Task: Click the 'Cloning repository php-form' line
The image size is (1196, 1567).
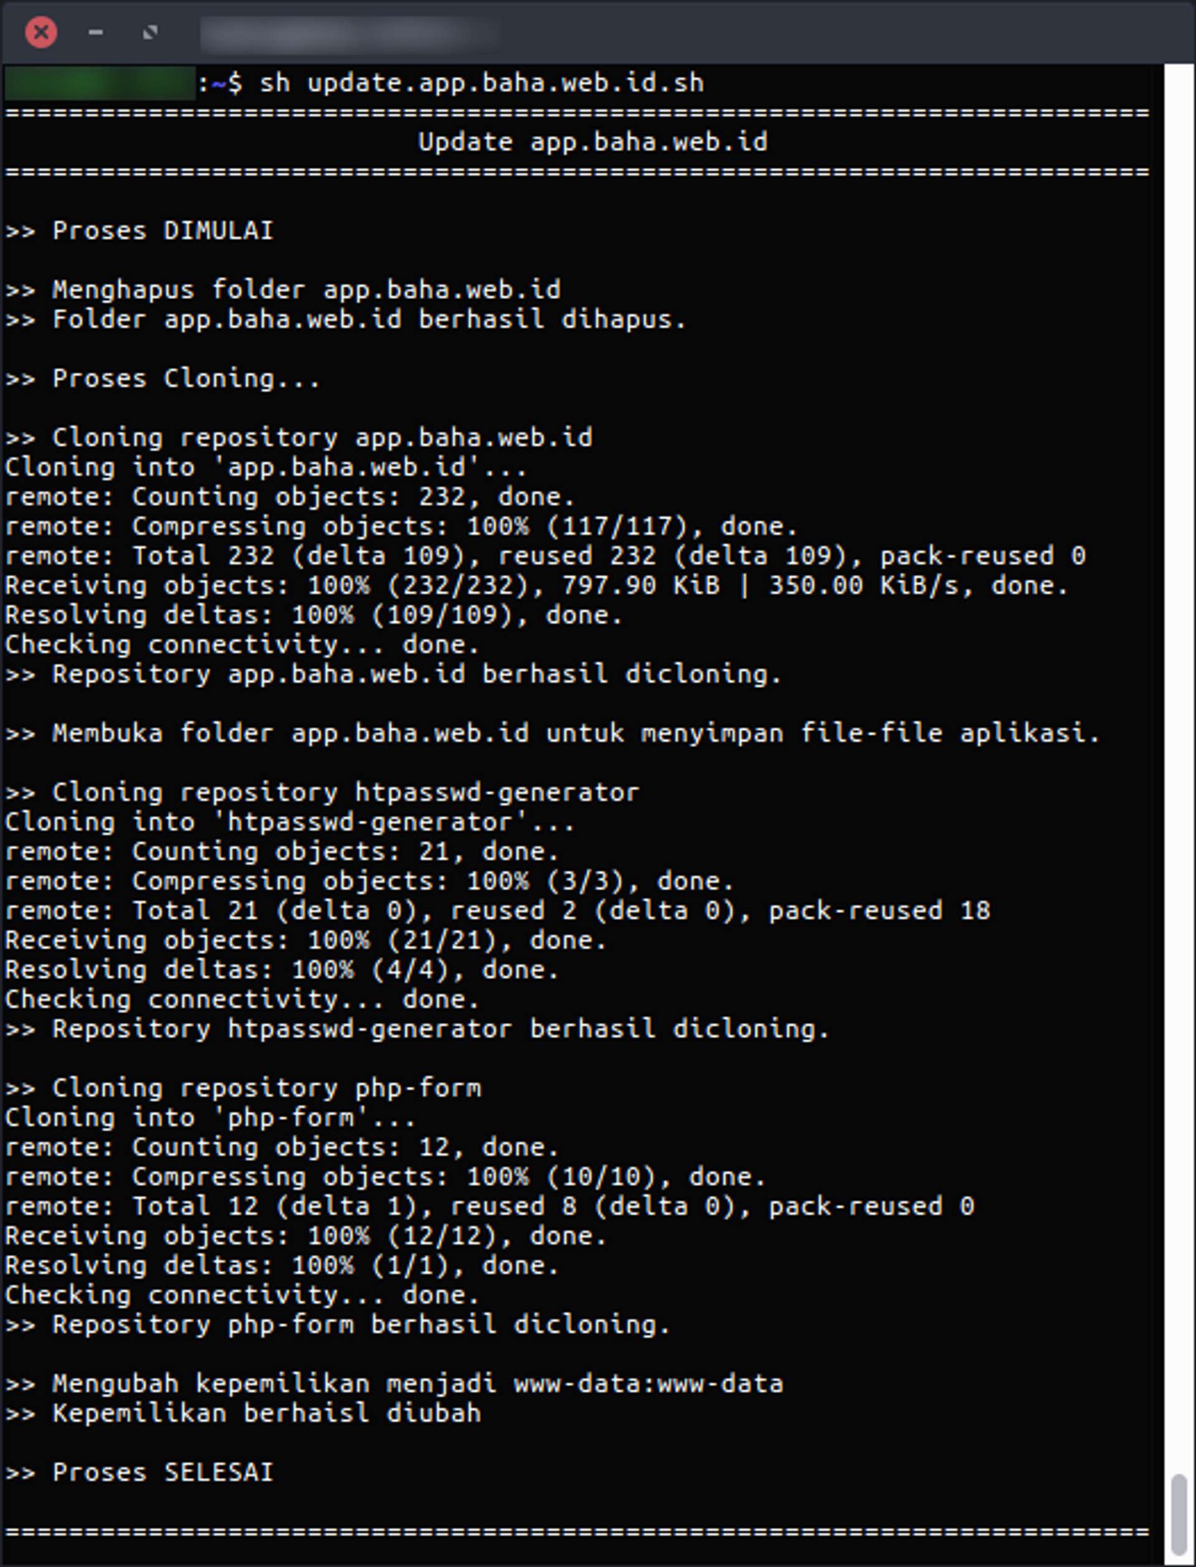Action: (x=266, y=1088)
